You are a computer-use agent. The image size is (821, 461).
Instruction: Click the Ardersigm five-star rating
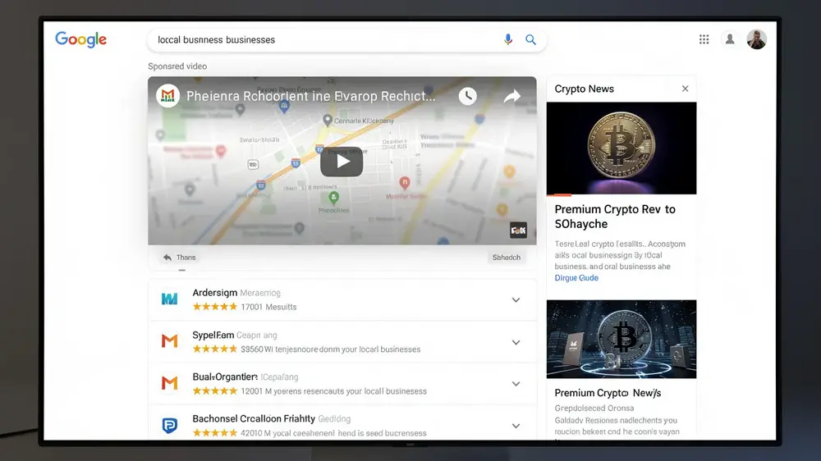pyautogui.click(x=214, y=307)
